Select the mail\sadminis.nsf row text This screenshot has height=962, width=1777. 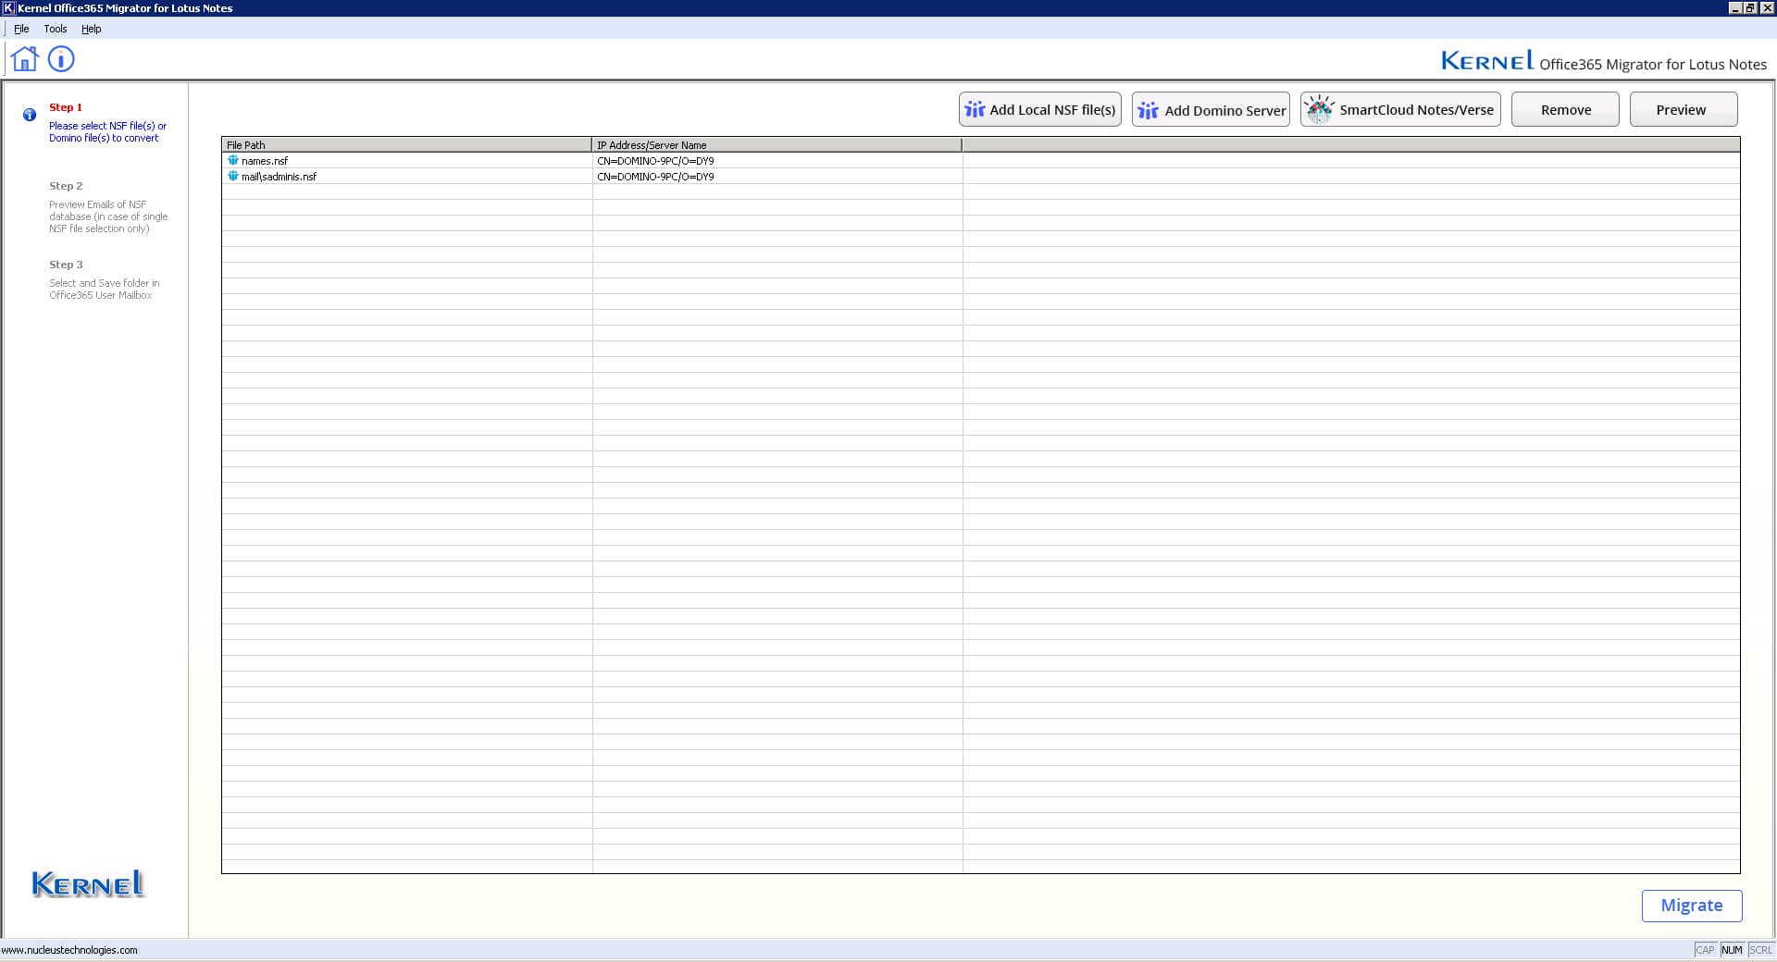point(279,177)
